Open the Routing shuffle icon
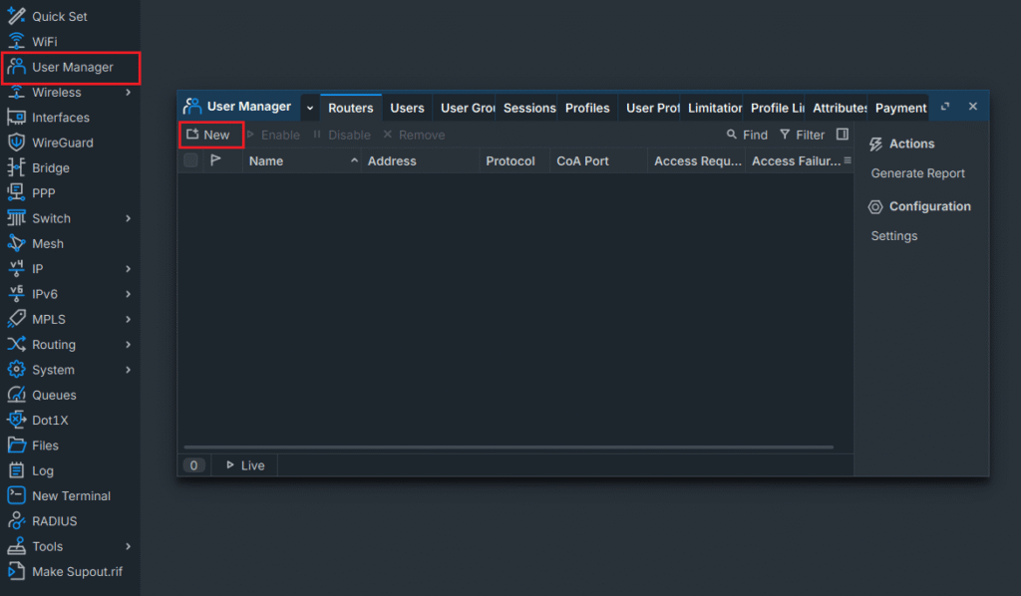1021x596 pixels. pos(16,344)
